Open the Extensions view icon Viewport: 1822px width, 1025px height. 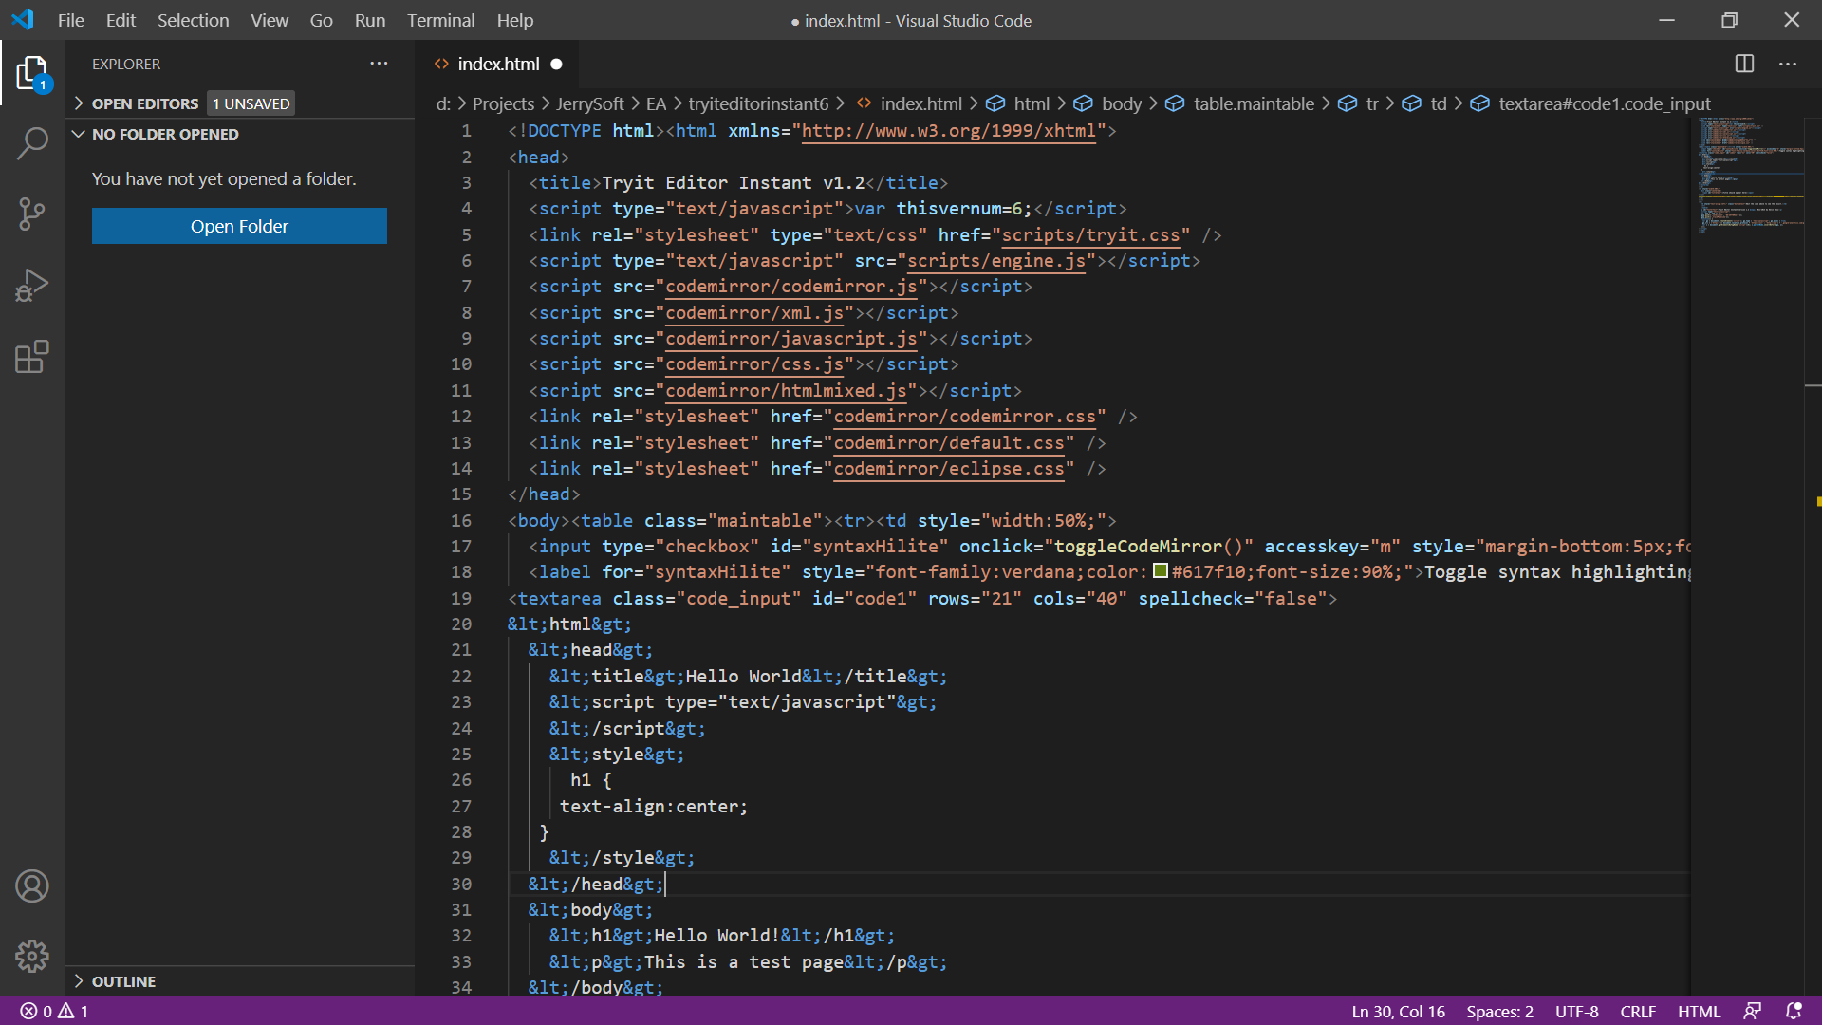tap(32, 357)
